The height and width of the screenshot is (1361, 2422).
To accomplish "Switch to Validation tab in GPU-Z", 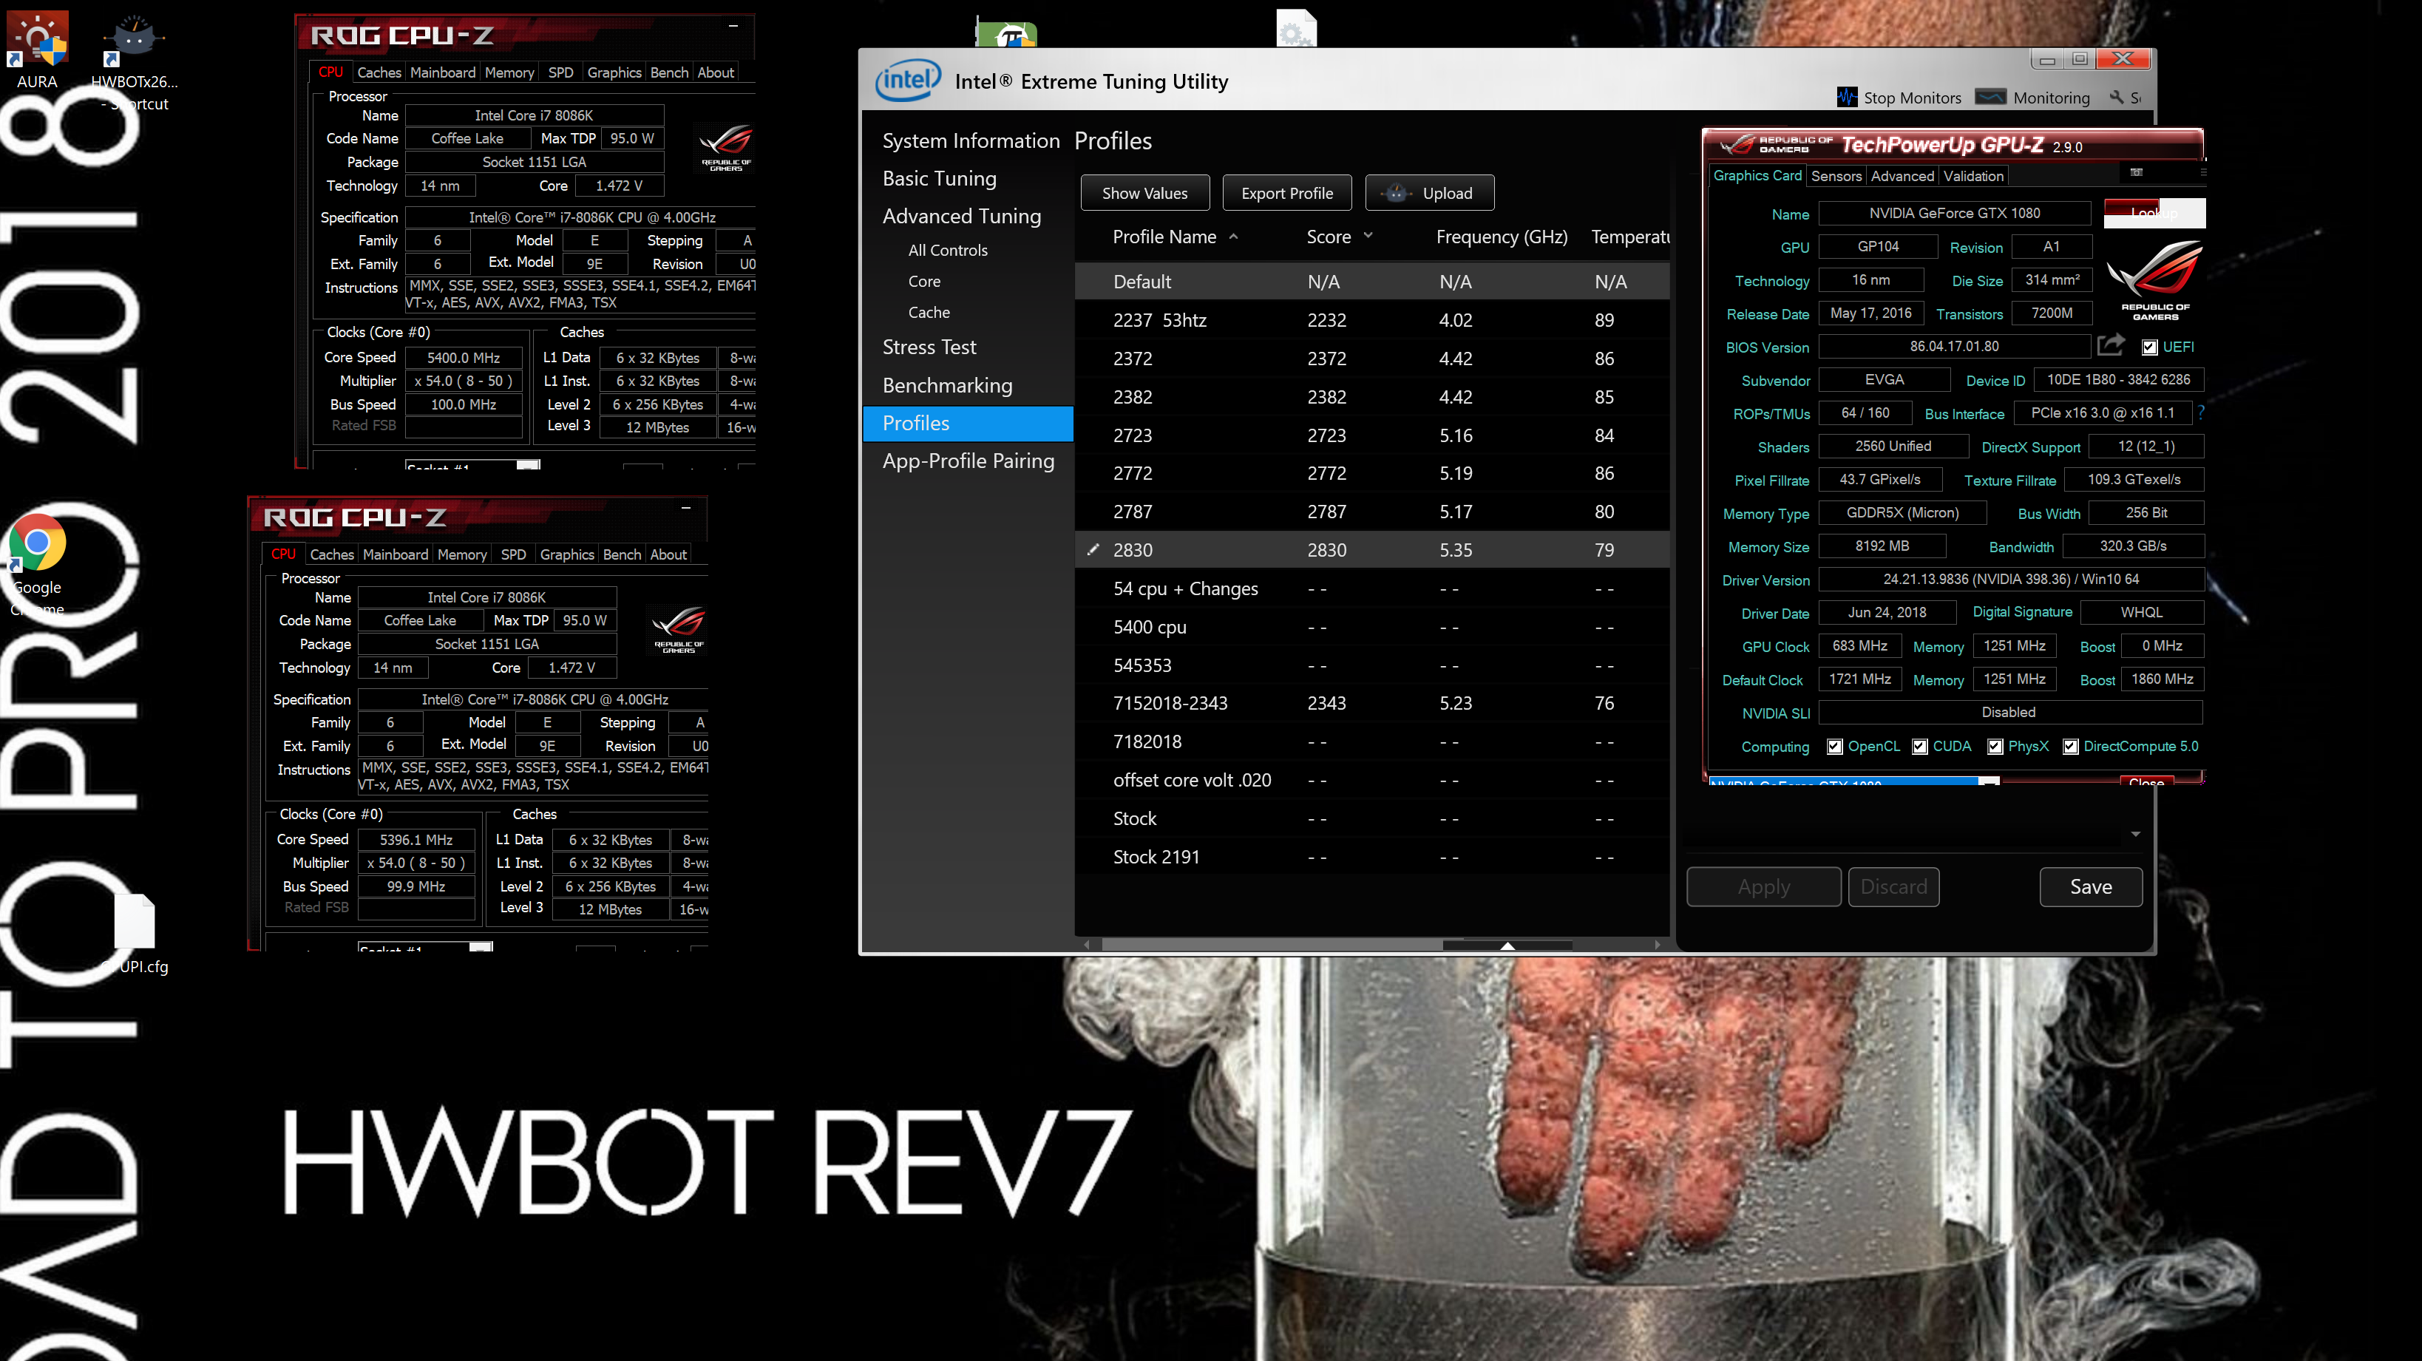I will [x=1973, y=176].
